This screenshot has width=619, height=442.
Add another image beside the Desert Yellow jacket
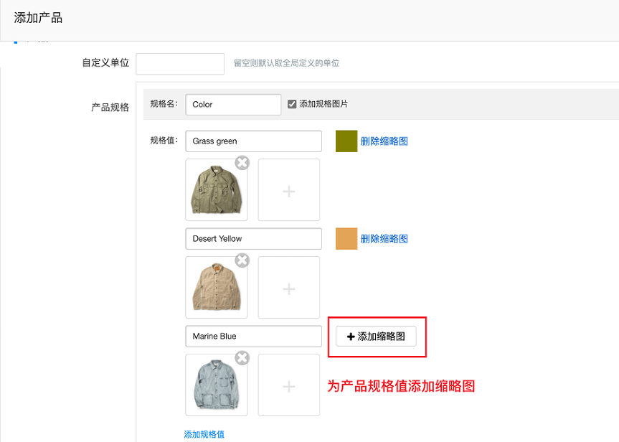coord(288,287)
